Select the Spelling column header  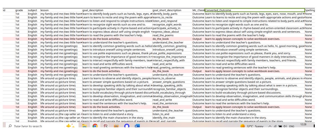coord(310,10)
